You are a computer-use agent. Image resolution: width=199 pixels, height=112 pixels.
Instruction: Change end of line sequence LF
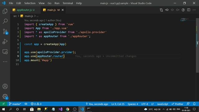152,104
